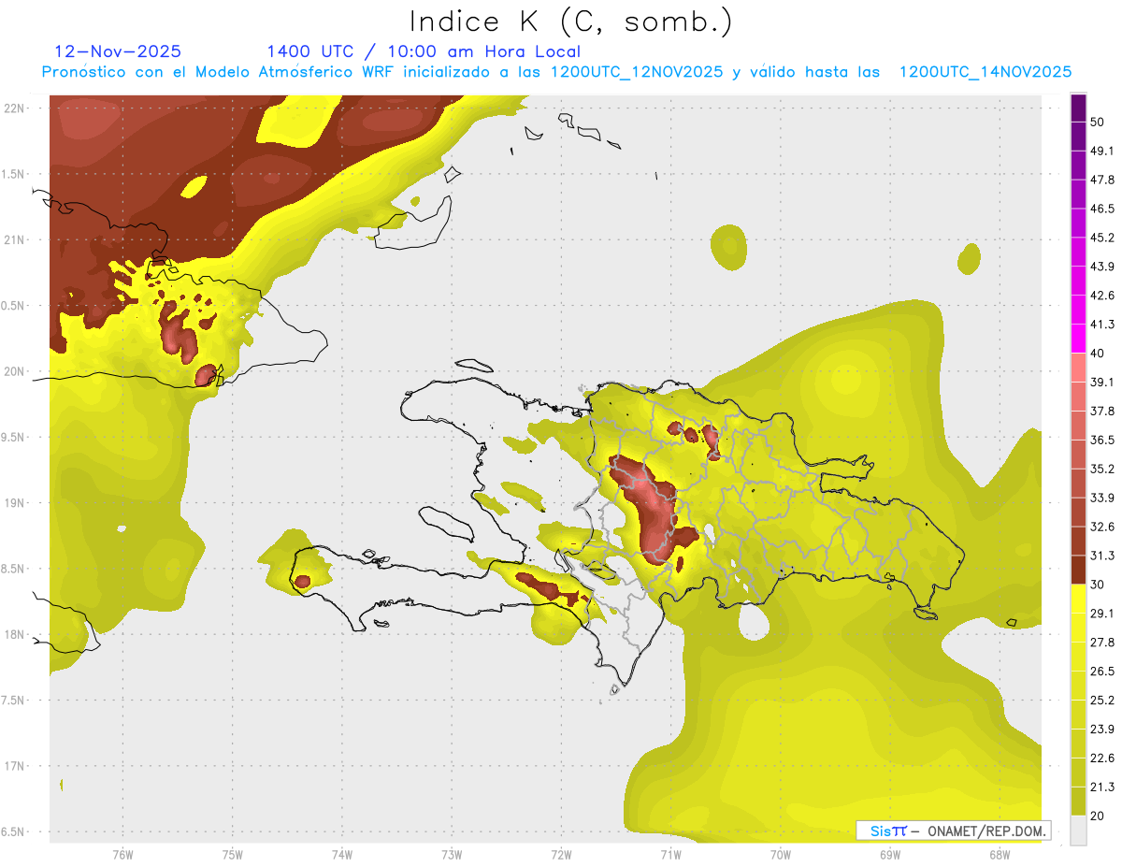Click the longitude label 68W
Viewport: 1122px width, 867px height.
tap(1000, 854)
